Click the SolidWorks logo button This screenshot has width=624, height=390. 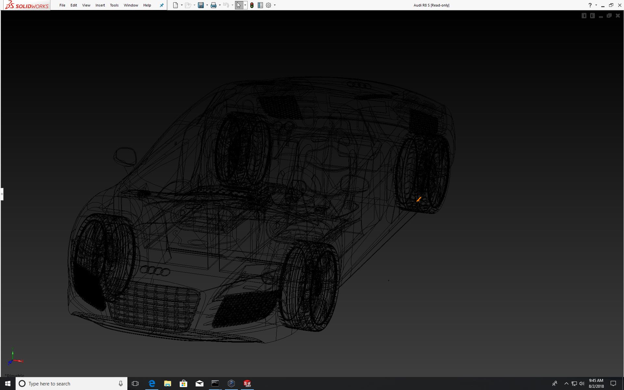(x=27, y=5)
